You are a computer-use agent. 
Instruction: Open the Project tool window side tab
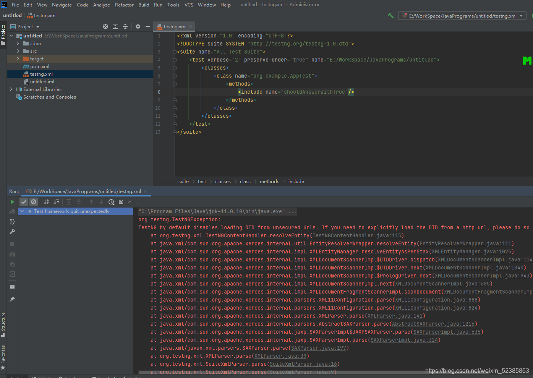pyautogui.click(x=3, y=35)
